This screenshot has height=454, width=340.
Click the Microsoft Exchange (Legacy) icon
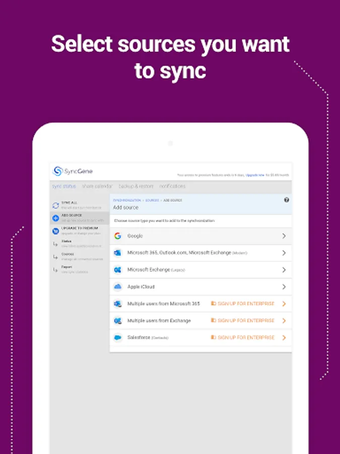point(117,270)
